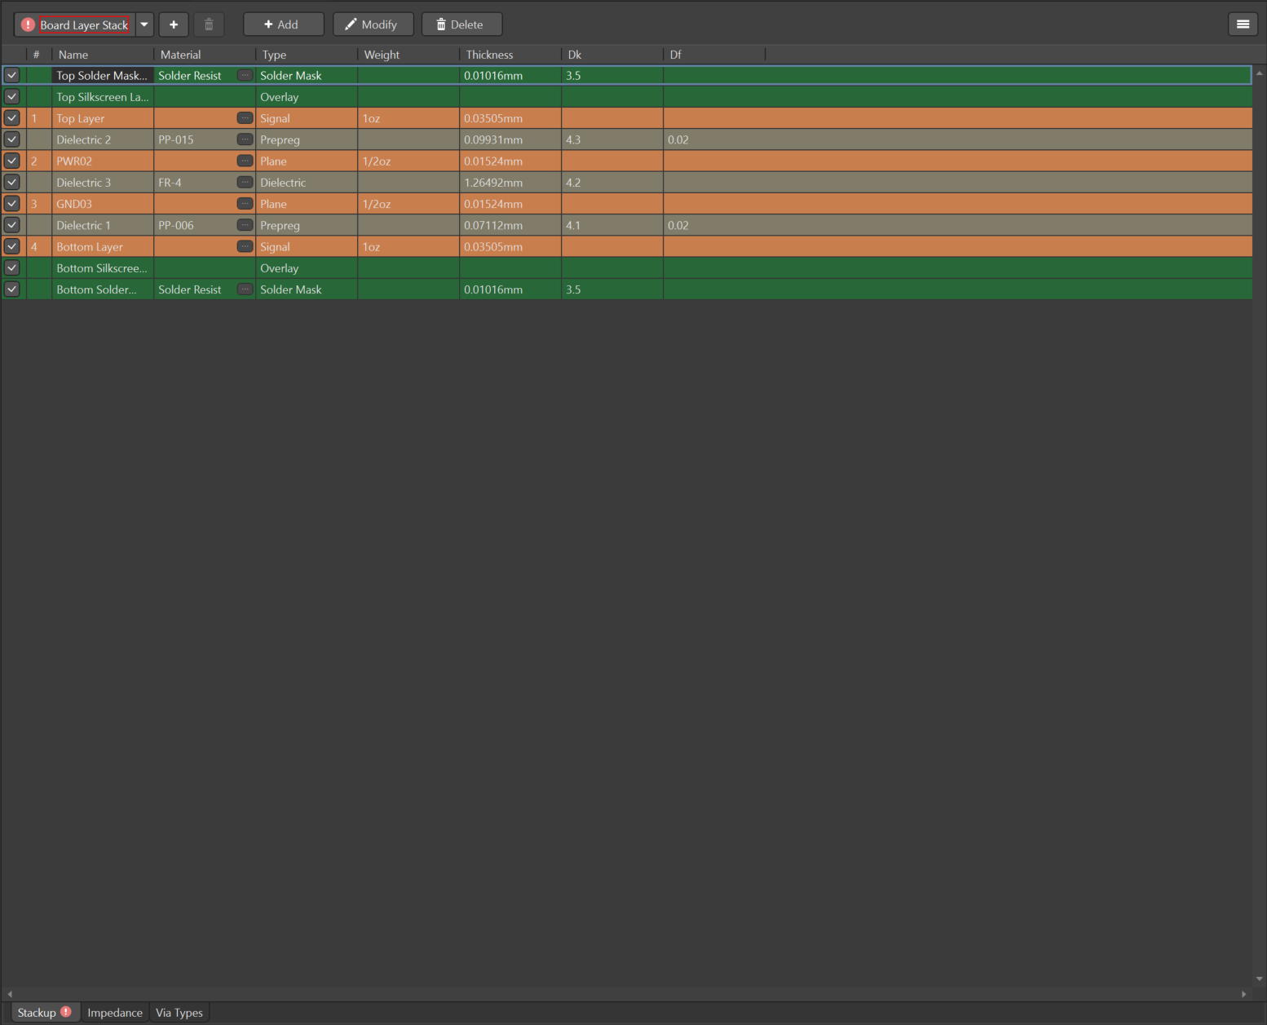Click the plus icon to add a stack
The width and height of the screenshot is (1267, 1025).
point(174,24)
